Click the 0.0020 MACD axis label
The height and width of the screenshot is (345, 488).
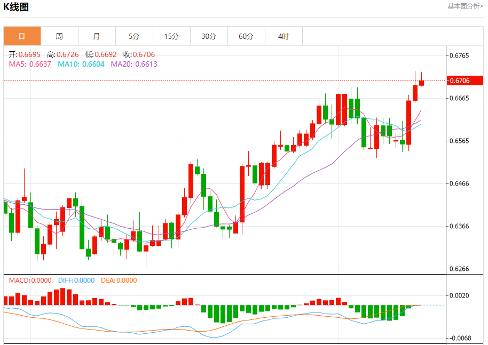(x=459, y=295)
